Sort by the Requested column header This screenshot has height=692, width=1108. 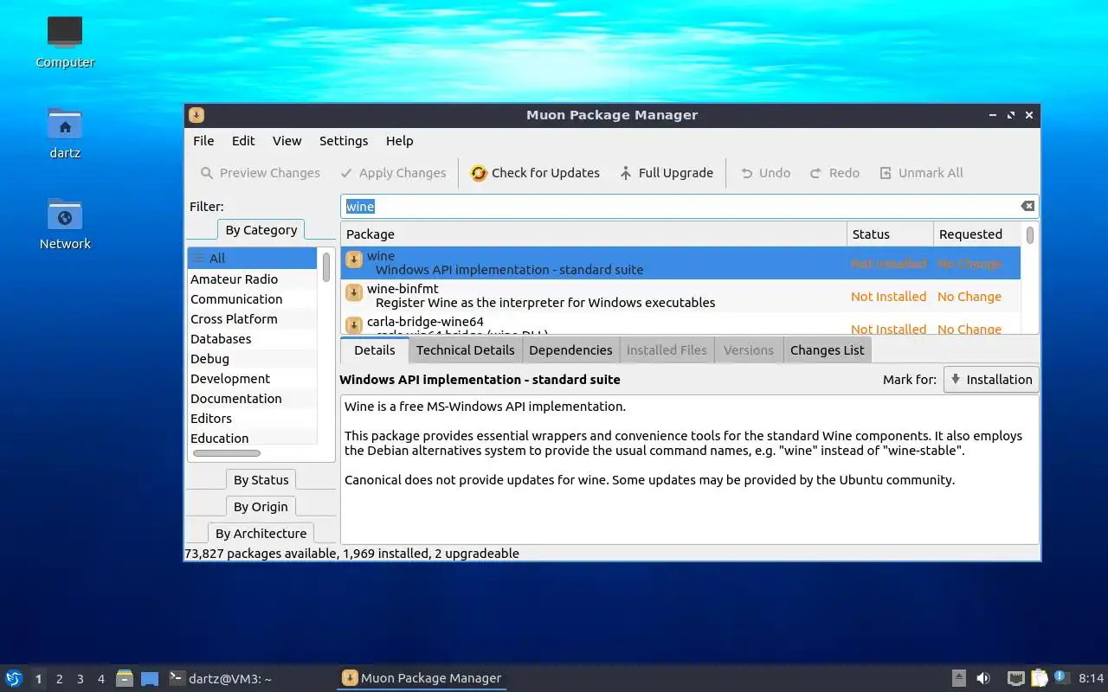click(x=976, y=234)
